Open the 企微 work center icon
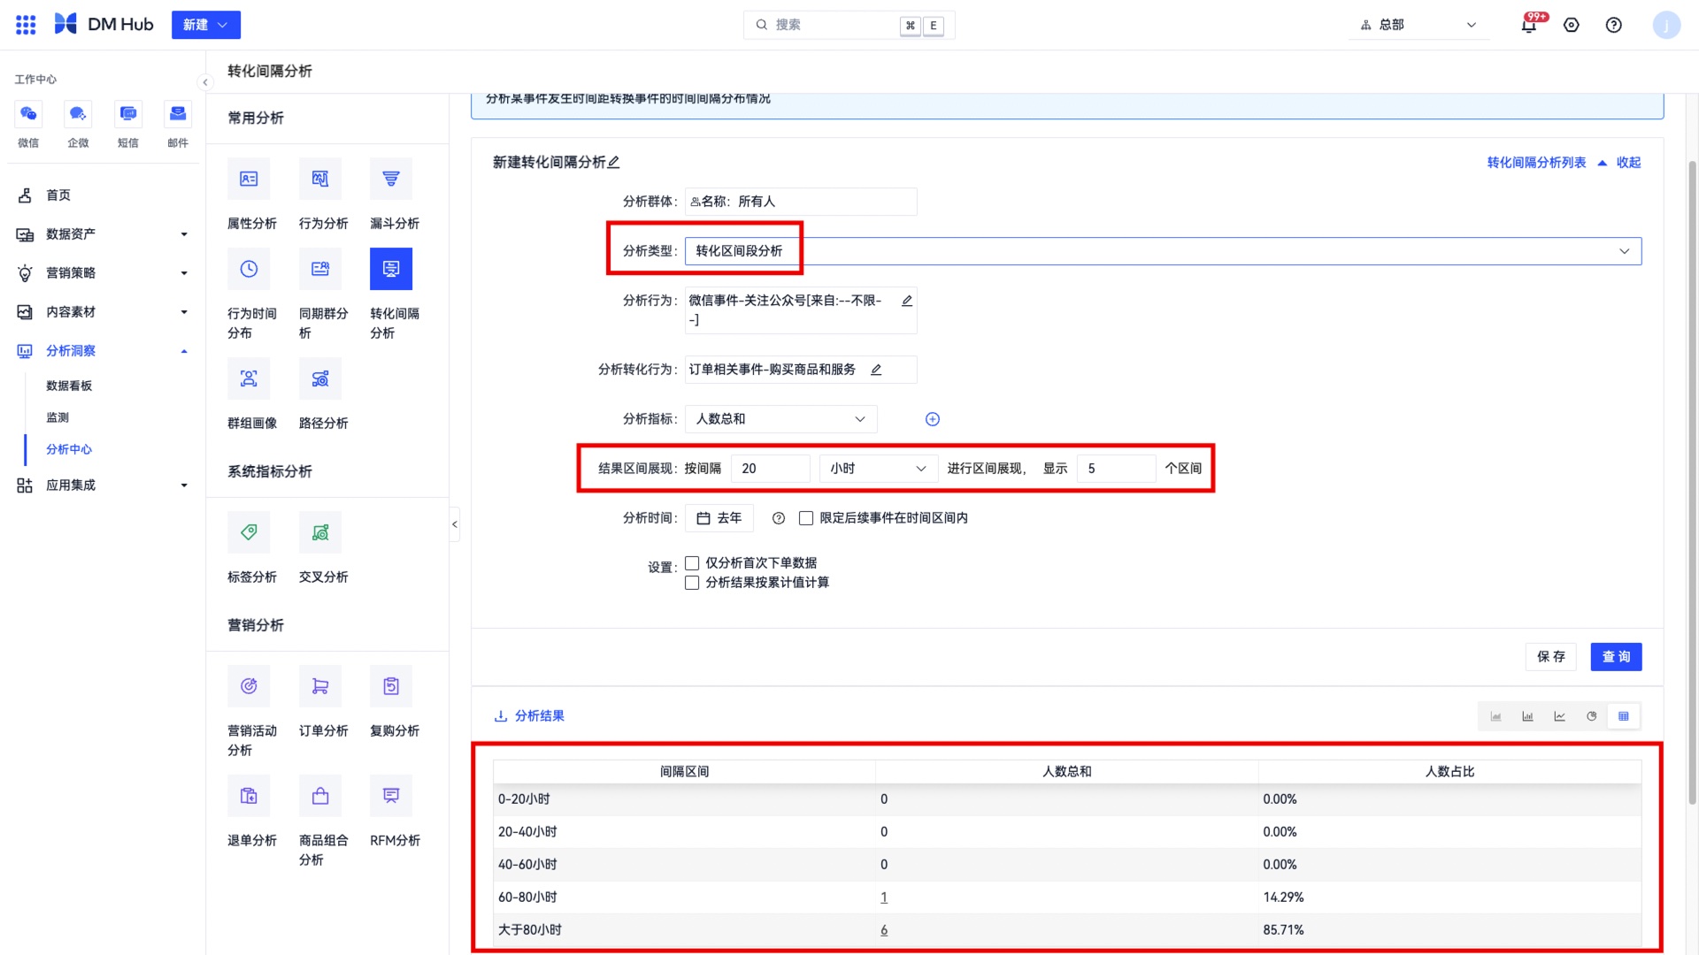This screenshot has width=1699, height=955. click(x=78, y=113)
